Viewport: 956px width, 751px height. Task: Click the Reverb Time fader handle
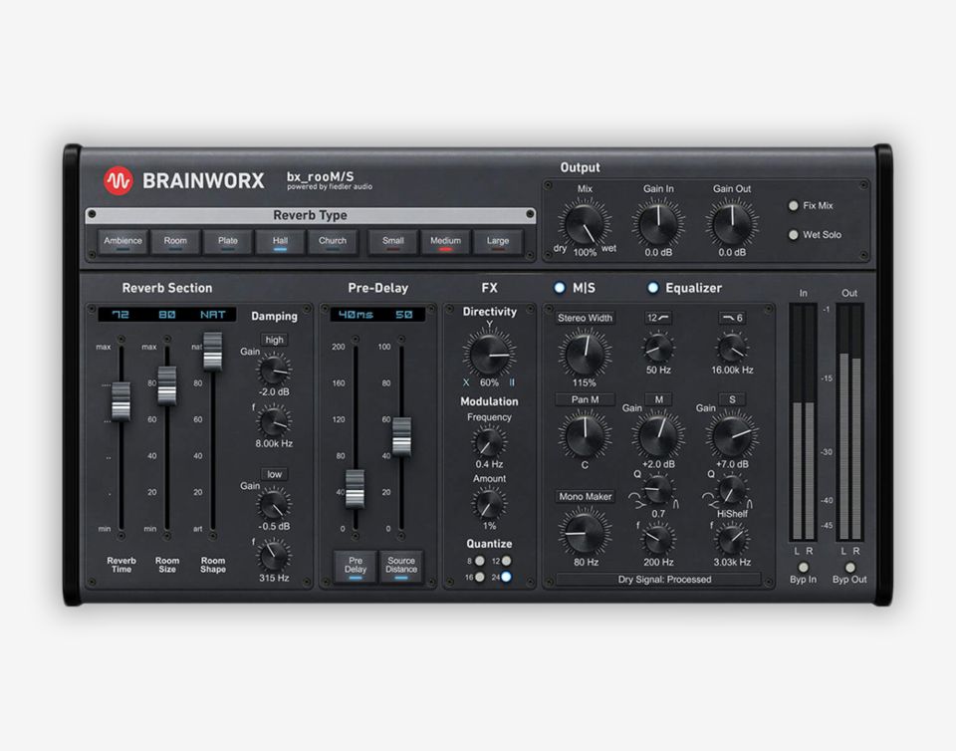click(120, 400)
